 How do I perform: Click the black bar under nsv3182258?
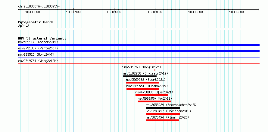140,76
